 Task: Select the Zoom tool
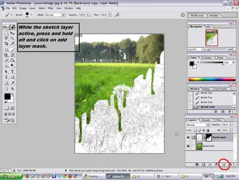12,88
